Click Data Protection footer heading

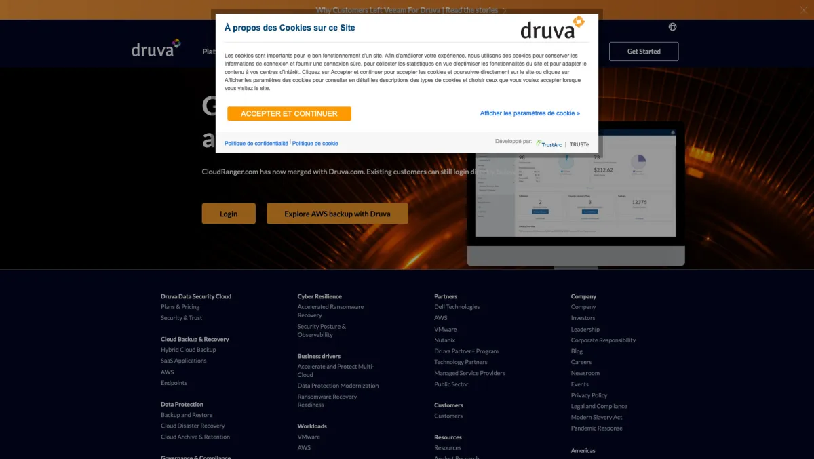tap(182, 404)
